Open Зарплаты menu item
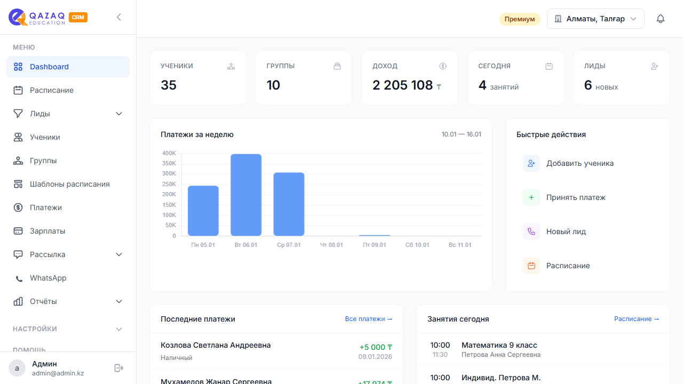Viewport: 683px width, 384px height. [68, 231]
